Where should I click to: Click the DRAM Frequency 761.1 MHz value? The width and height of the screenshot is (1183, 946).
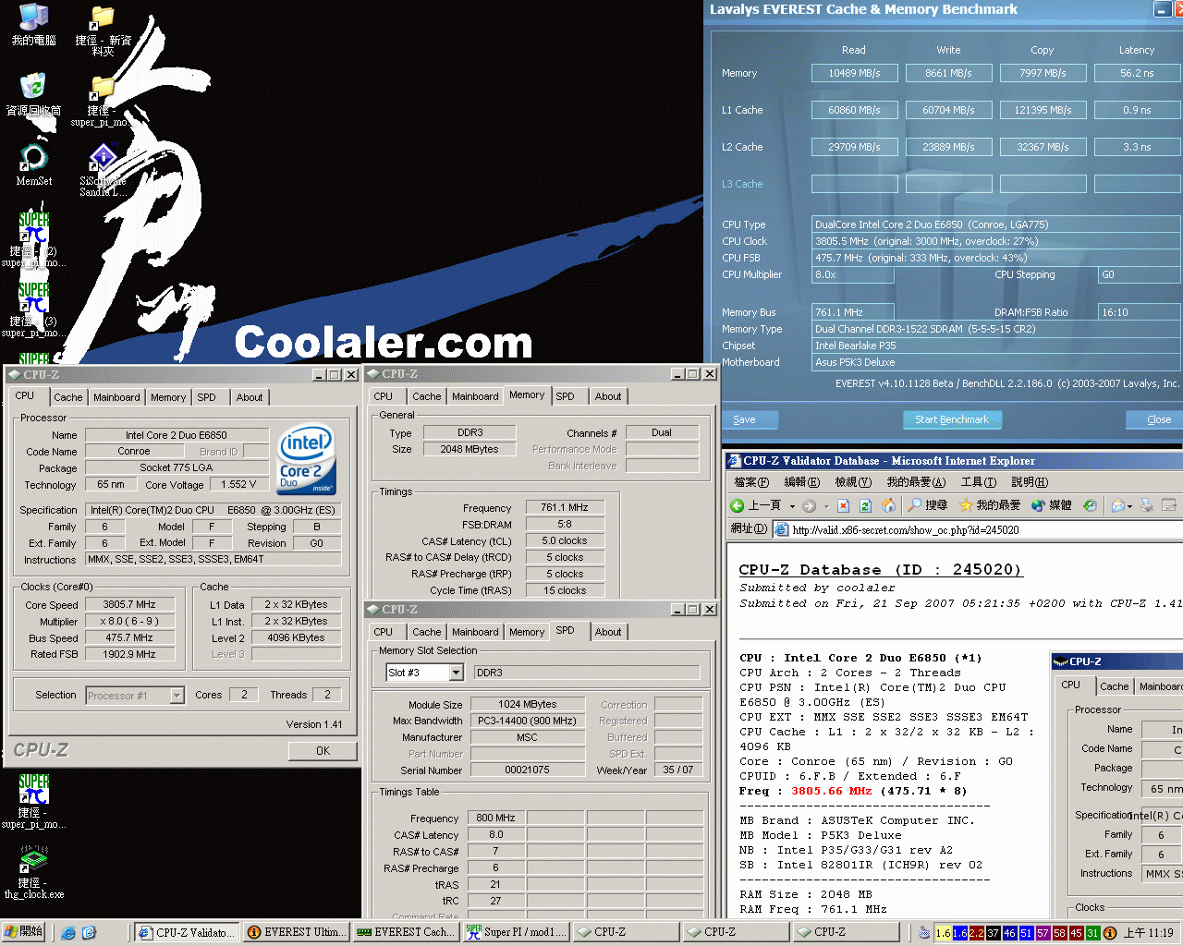[x=565, y=507]
